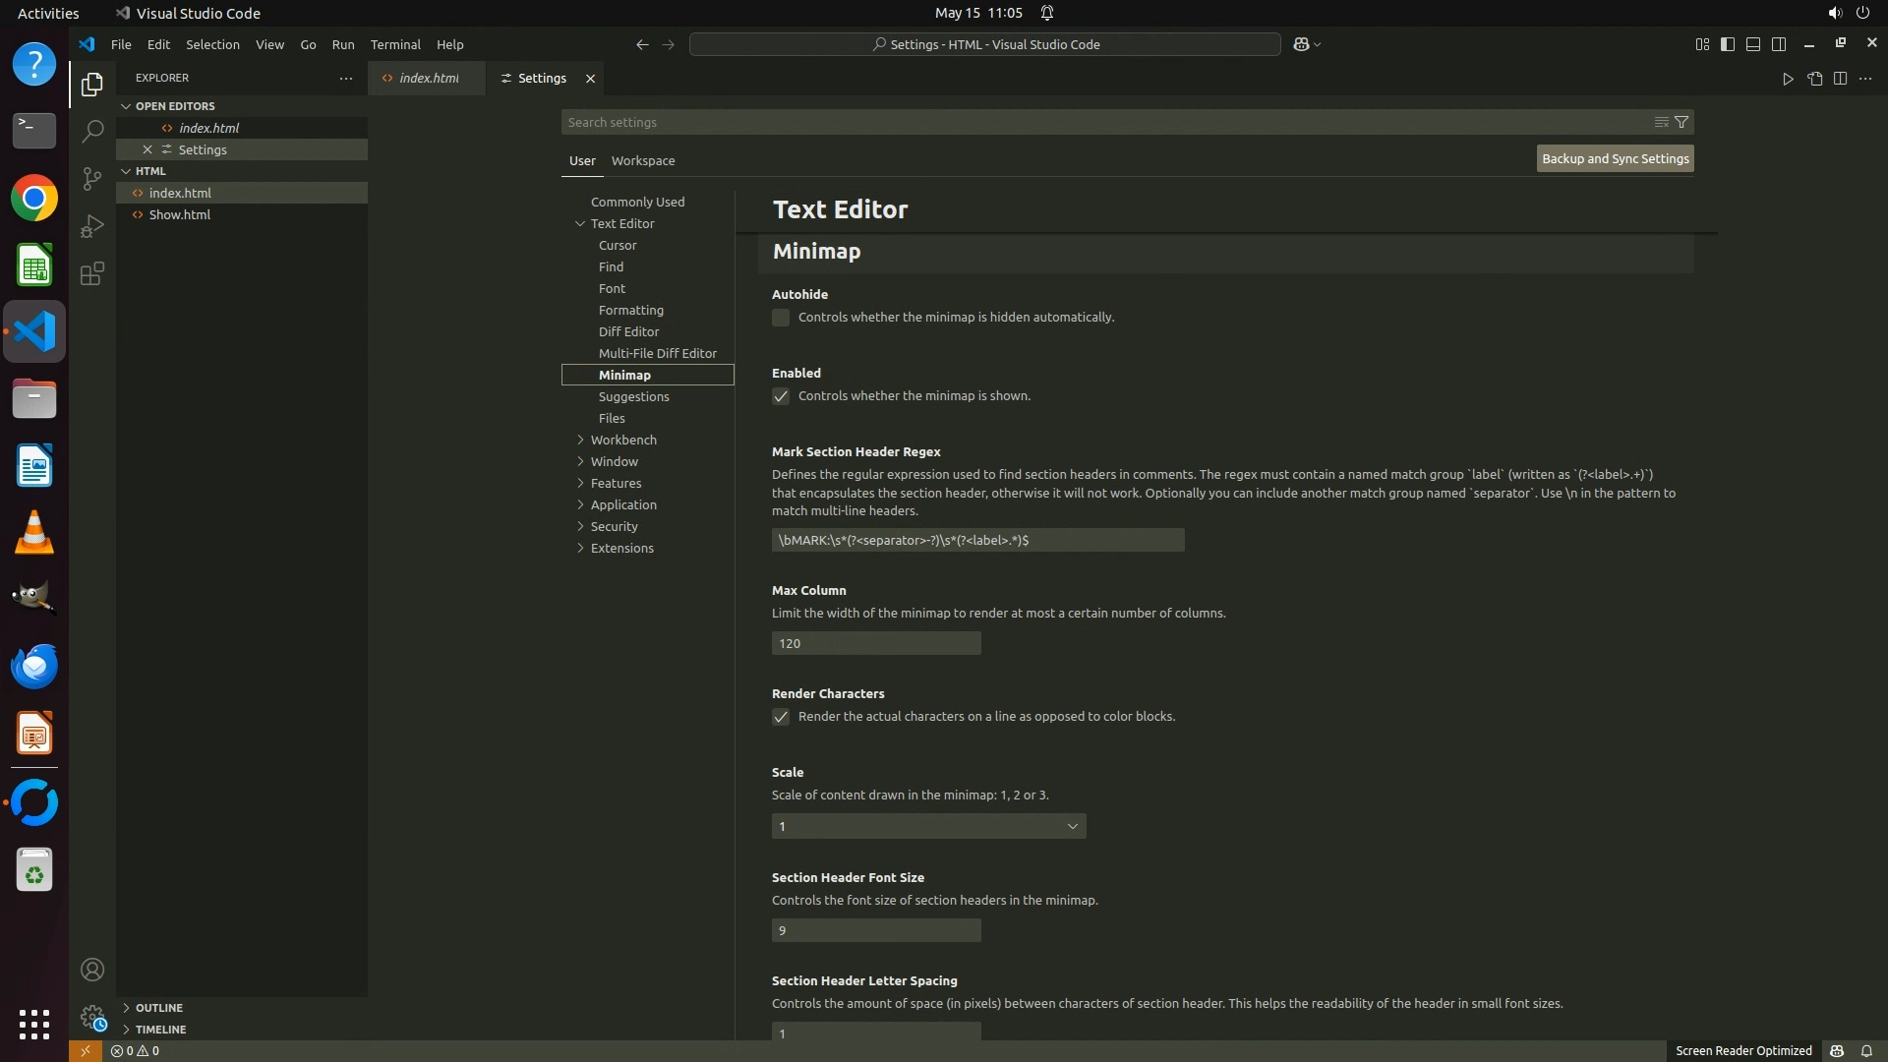Open the Source Control view
Viewport: 1888px width, 1062px height.
click(91, 178)
